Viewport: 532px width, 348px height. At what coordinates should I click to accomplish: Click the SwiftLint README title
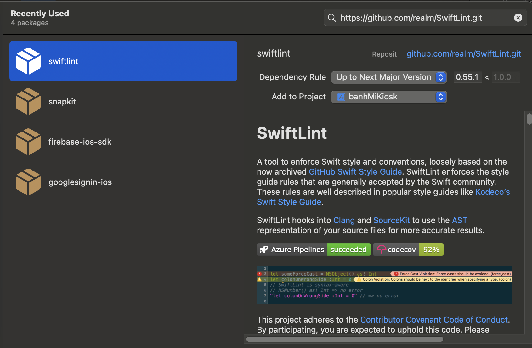coord(292,133)
